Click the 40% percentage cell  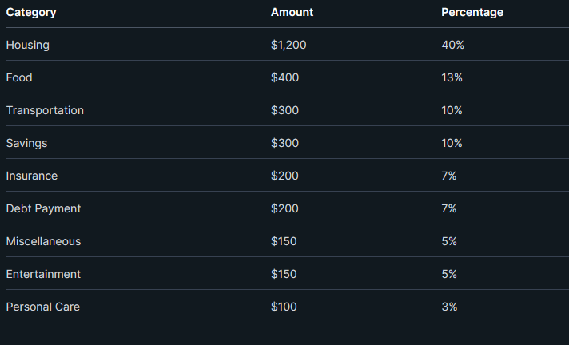(x=452, y=45)
